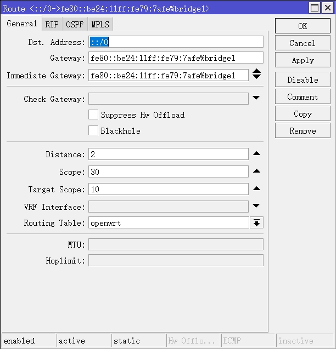Collapse the Distance field
336x349 pixels.
tap(256, 153)
